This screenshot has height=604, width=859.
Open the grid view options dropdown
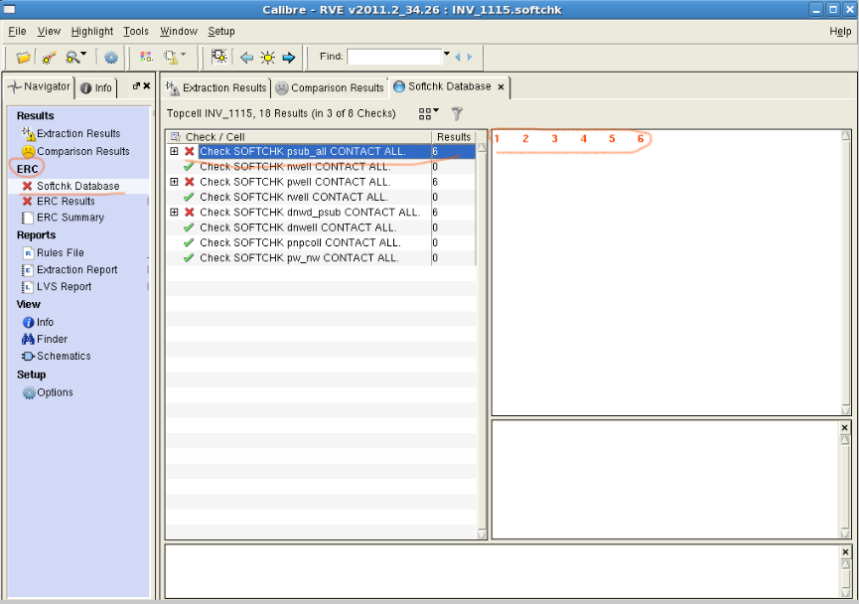(x=428, y=113)
